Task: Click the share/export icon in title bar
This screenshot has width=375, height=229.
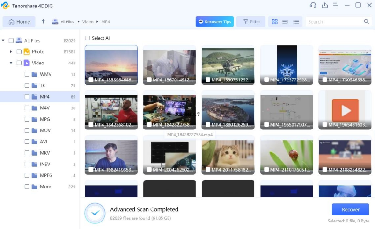Action: pyautogui.click(x=325, y=6)
